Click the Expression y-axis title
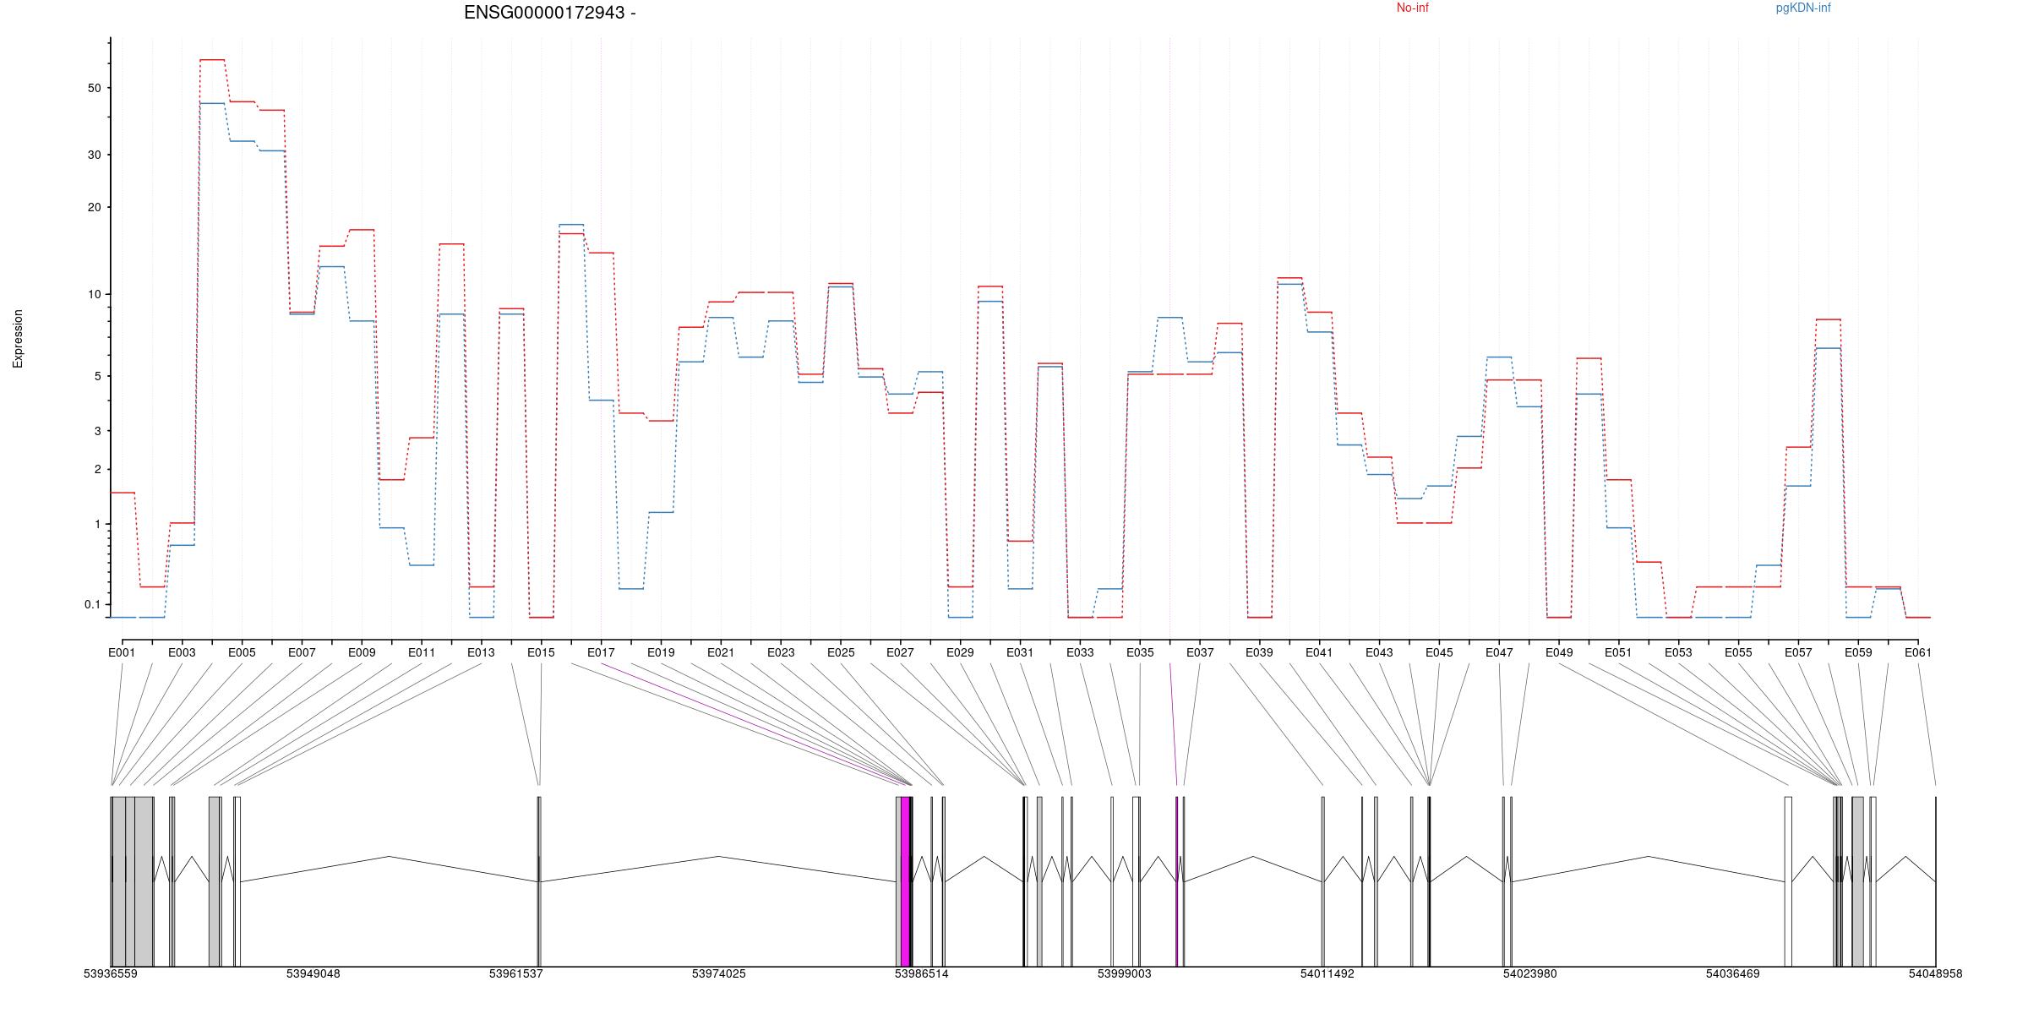The image size is (2028, 1014). pyautogui.click(x=18, y=338)
